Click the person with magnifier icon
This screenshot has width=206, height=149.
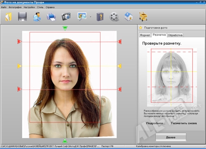[x=37, y=17]
